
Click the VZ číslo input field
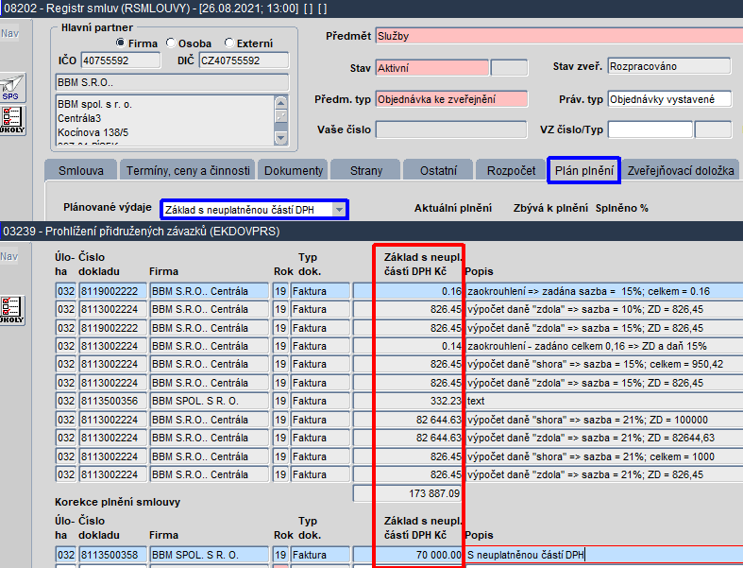click(650, 129)
